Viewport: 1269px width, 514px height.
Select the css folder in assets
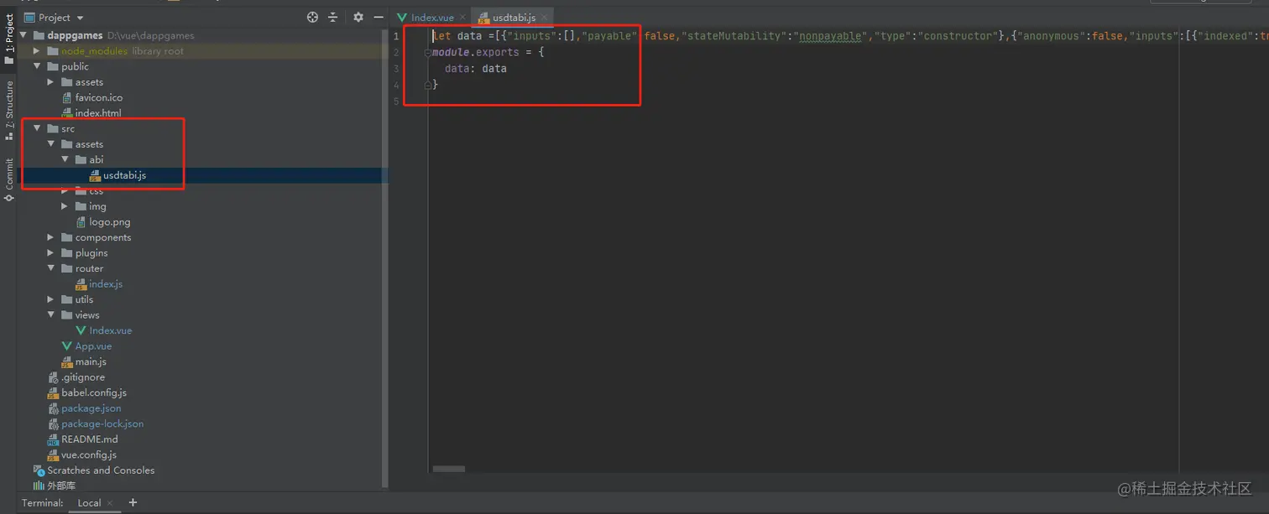pos(96,191)
